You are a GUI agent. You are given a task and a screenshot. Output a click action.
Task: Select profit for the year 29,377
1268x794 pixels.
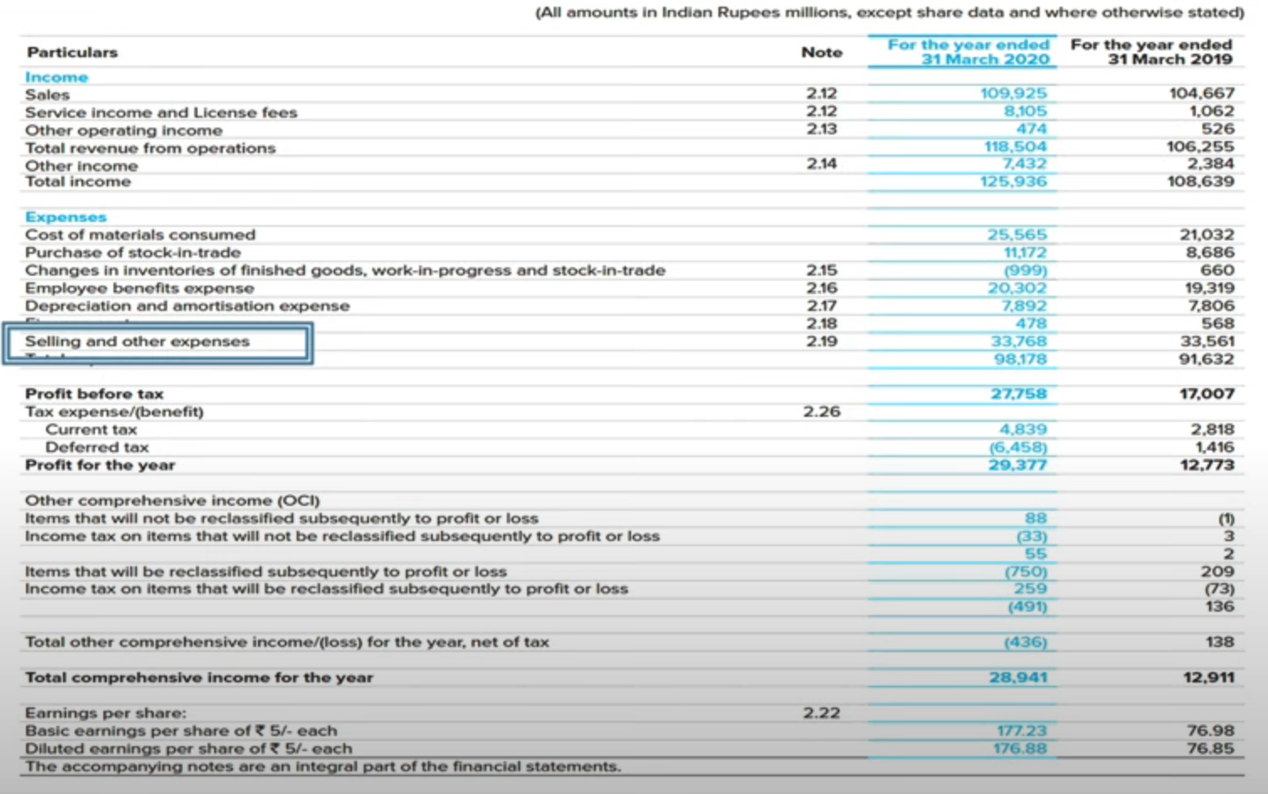pyautogui.click(x=1018, y=465)
